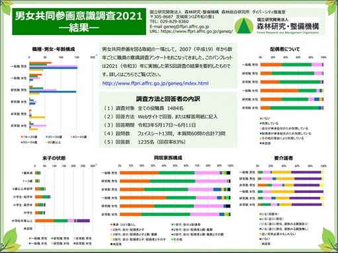The height and width of the screenshot is (253, 338).
Task: Click the 1世代:自分と配偶者 legend entry
Action: click(x=186, y=225)
